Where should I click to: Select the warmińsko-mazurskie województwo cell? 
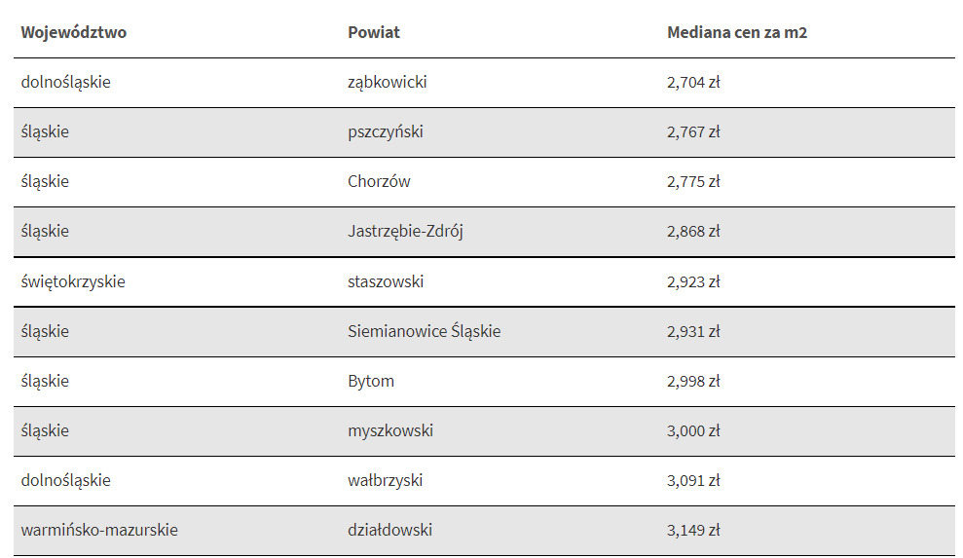99,530
